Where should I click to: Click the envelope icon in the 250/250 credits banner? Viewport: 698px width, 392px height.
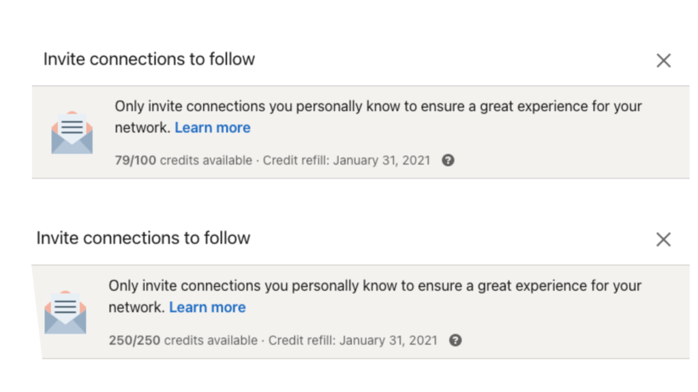[x=65, y=312]
